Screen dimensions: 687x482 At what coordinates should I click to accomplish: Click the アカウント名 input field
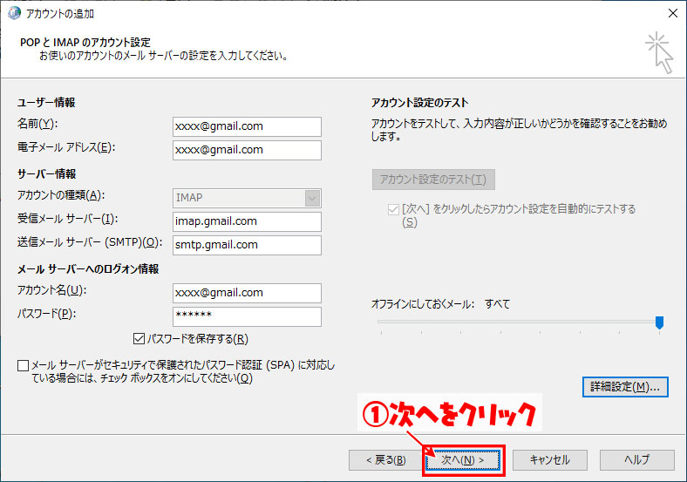point(247,293)
